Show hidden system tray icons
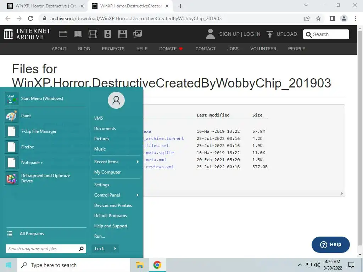The height and width of the screenshot is (272, 363). [x=300, y=265]
